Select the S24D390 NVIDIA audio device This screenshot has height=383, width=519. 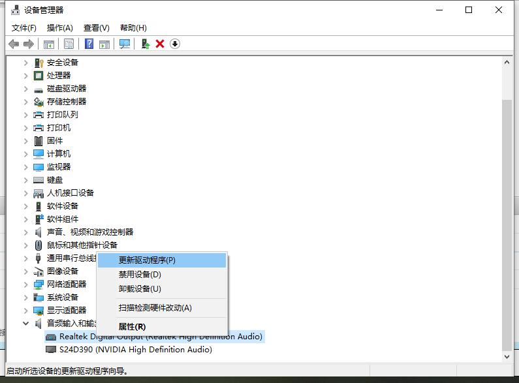[x=135, y=350]
